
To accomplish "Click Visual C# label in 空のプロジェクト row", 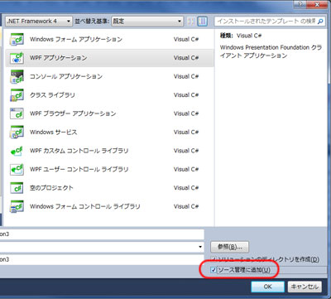I will coord(186,188).
